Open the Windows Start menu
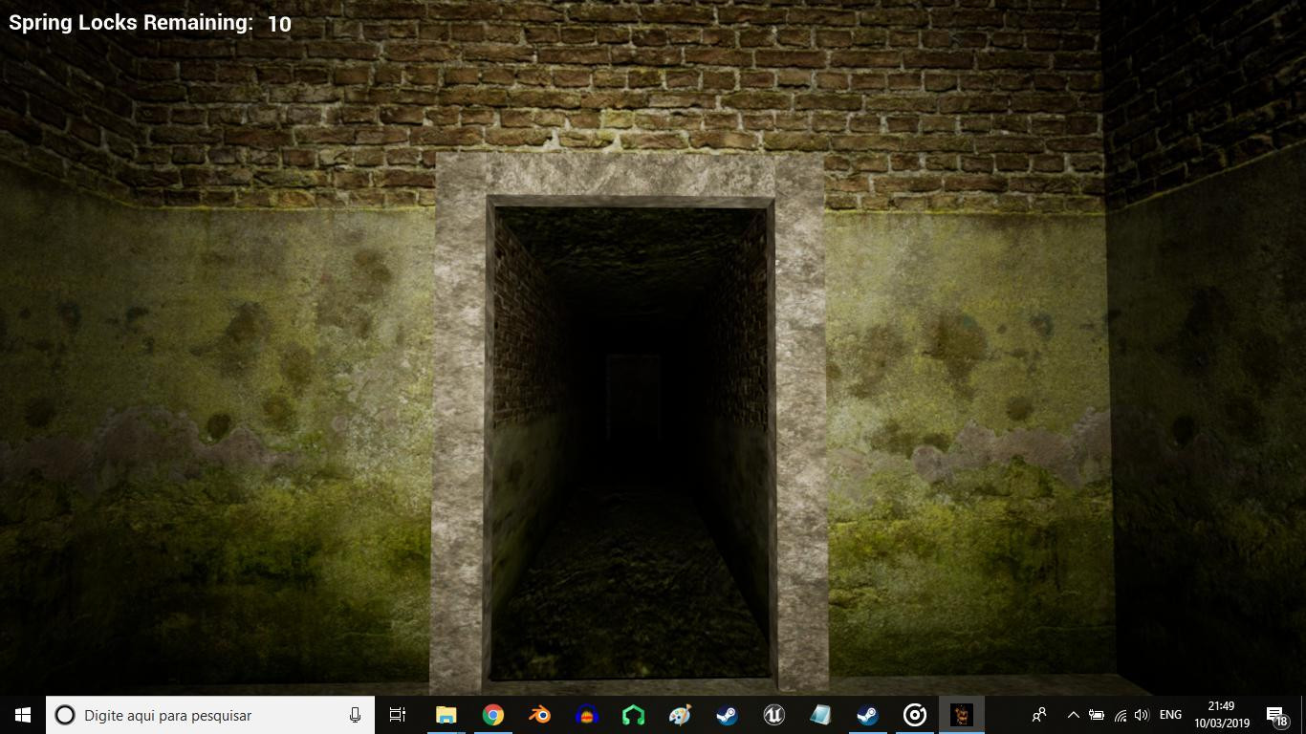 click(x=23, y=715)
